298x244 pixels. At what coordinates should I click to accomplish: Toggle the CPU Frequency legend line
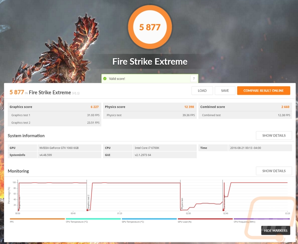pos(262,219)
